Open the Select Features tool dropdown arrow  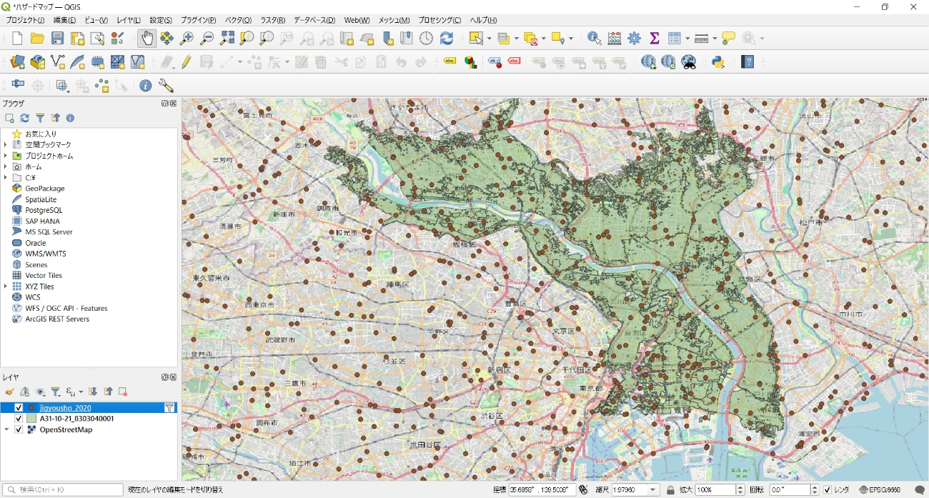tap(490, 39)
